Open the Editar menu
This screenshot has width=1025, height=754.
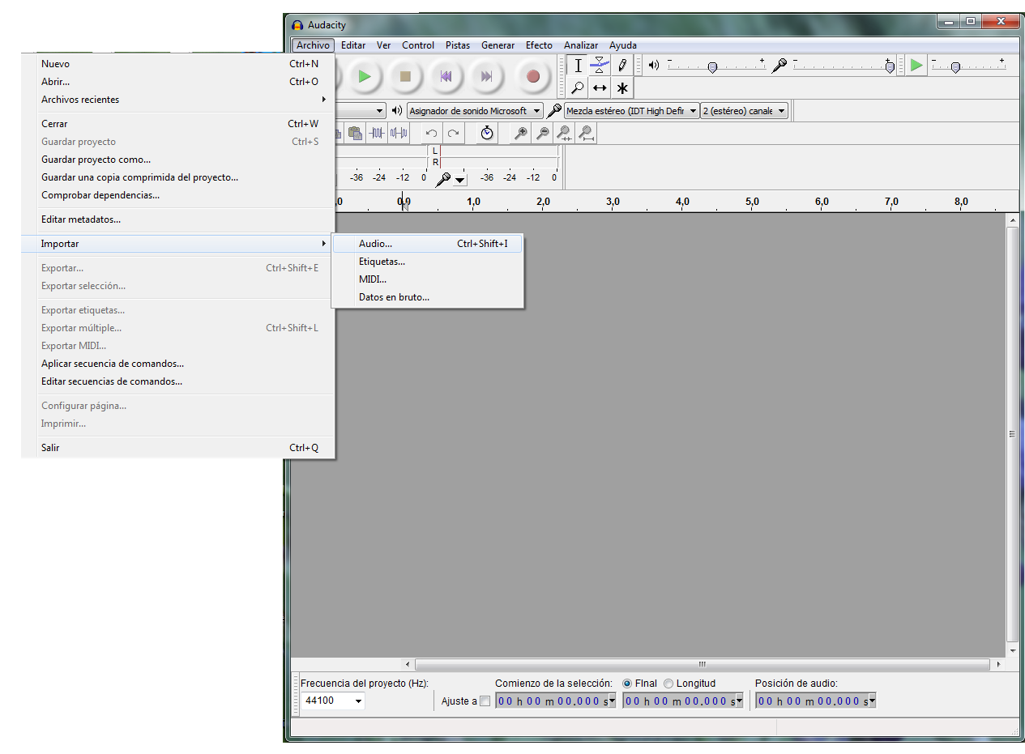pos(353,45)
